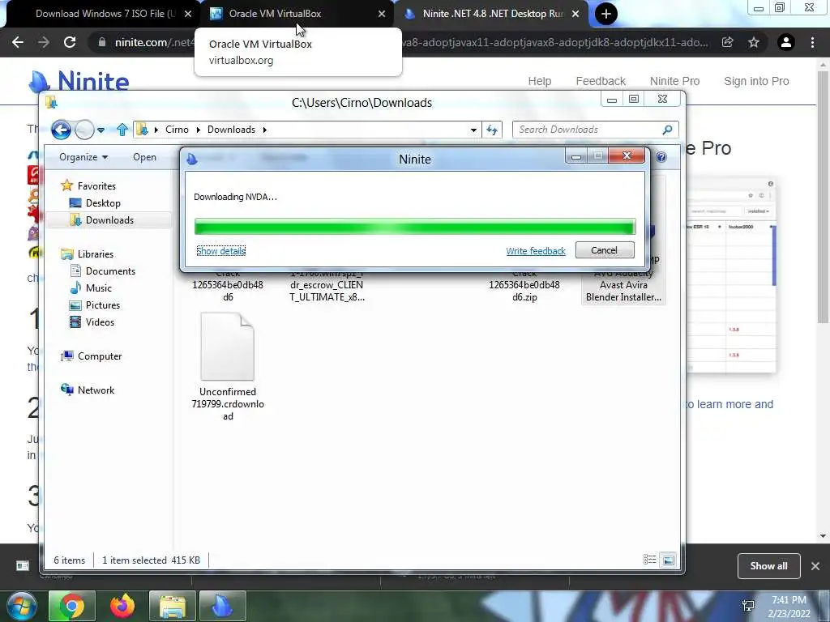Screen dimensions: 830x622
Task: Open the Organize menu
Action: [83, 157]
